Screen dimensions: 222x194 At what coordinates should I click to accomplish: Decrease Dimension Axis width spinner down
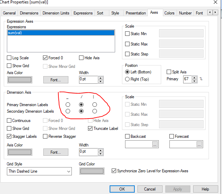click(x=101, y=154)
